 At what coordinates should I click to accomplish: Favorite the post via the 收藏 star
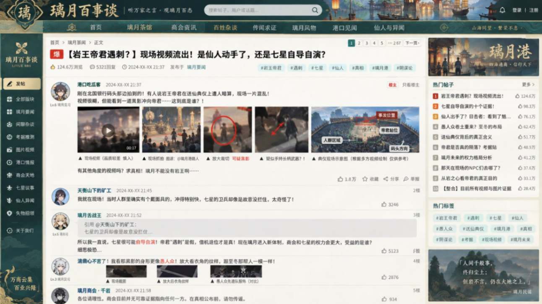[x=370, y=179]
